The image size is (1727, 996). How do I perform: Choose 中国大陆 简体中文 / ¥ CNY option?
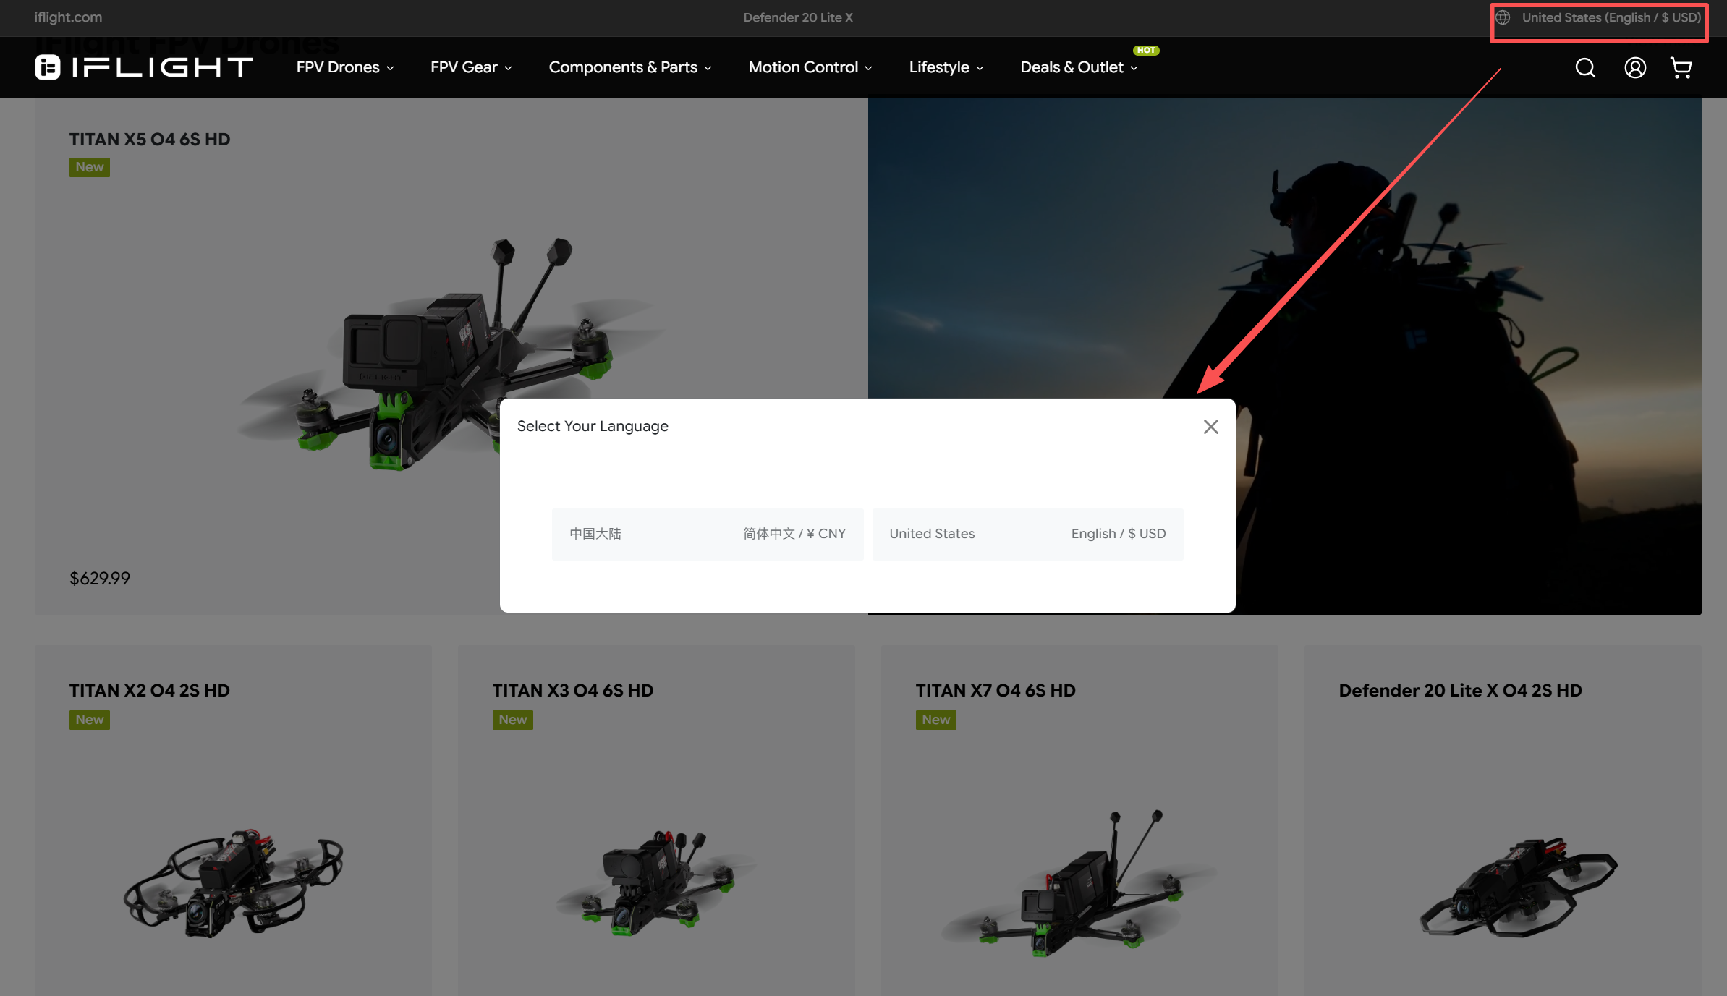707,534
